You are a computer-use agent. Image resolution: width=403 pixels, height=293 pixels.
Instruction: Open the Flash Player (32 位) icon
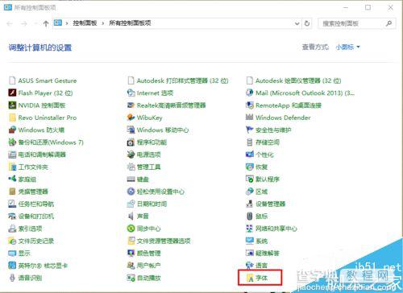pyautogui.click(x=12, y=93)
